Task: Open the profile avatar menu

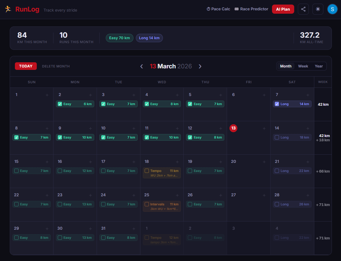Action: [332, 9]
